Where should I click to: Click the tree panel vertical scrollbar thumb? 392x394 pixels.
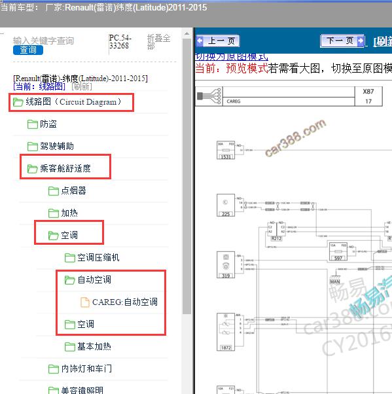(187, 176)
